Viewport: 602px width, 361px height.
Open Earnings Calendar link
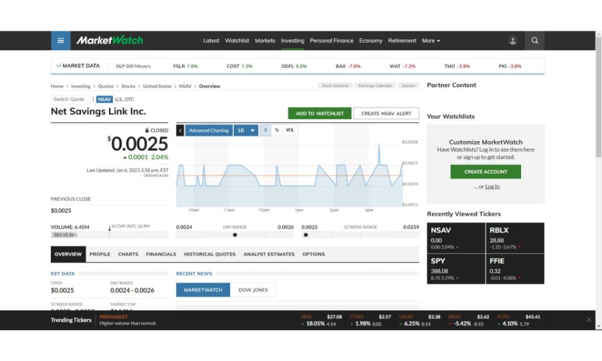pyautogui.click(x=375, y=86)
